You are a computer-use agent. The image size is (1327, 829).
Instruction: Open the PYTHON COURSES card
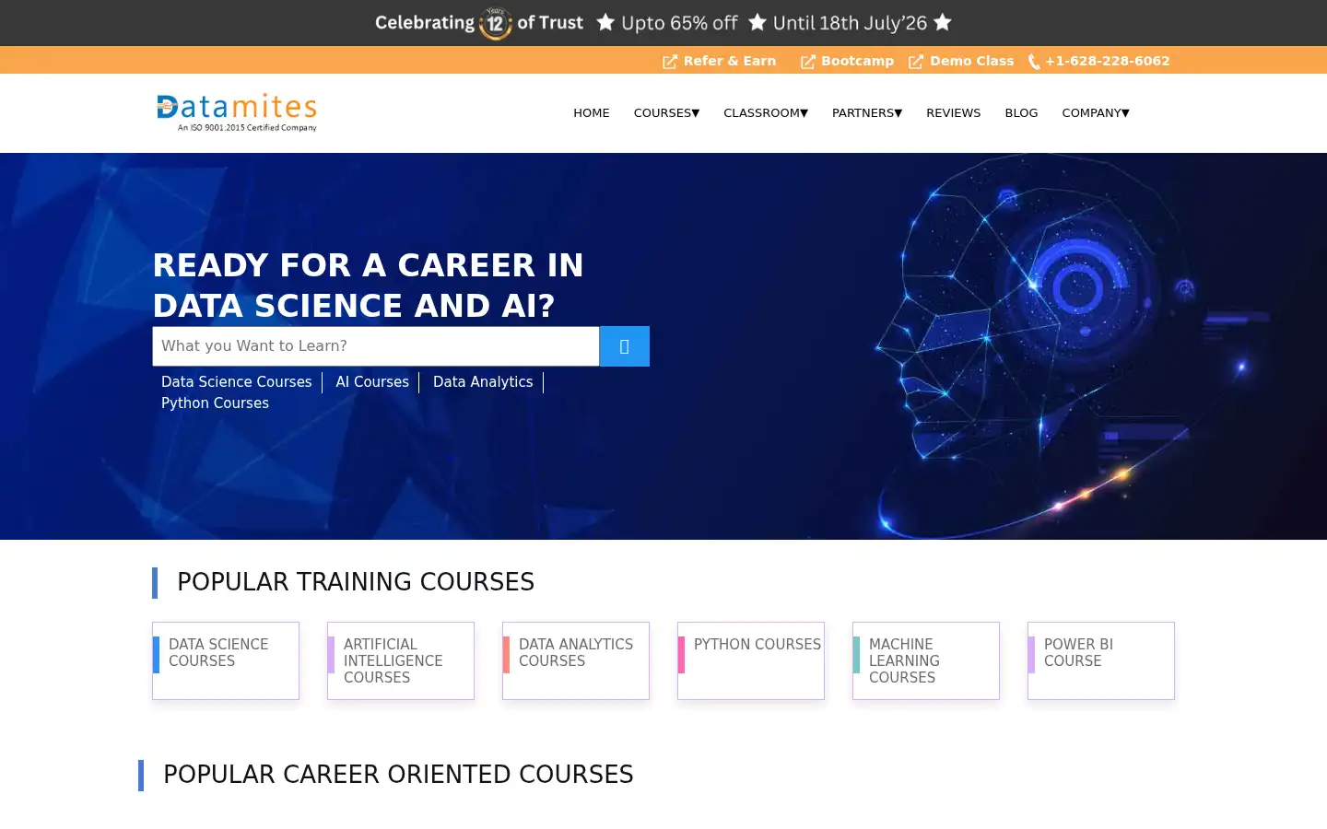[x=751, y=660]
